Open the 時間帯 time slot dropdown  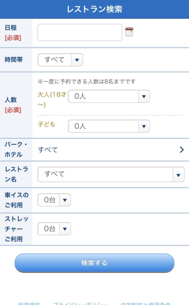60,60
